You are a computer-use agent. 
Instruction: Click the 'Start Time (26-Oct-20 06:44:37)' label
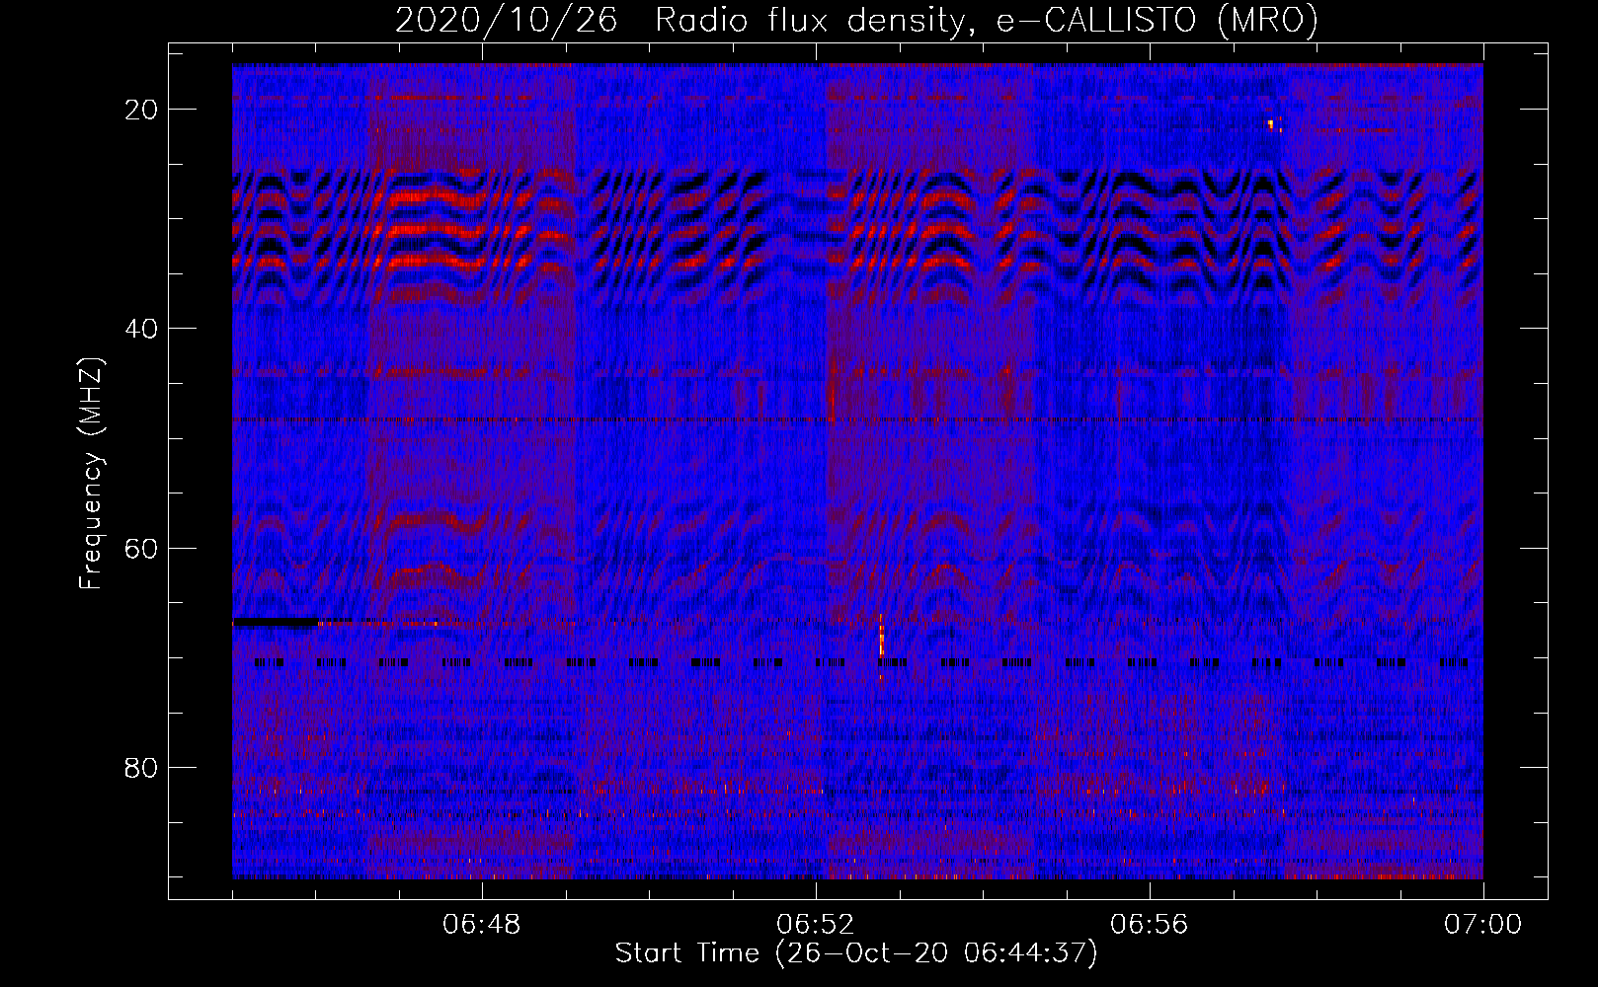click(856, 953)
